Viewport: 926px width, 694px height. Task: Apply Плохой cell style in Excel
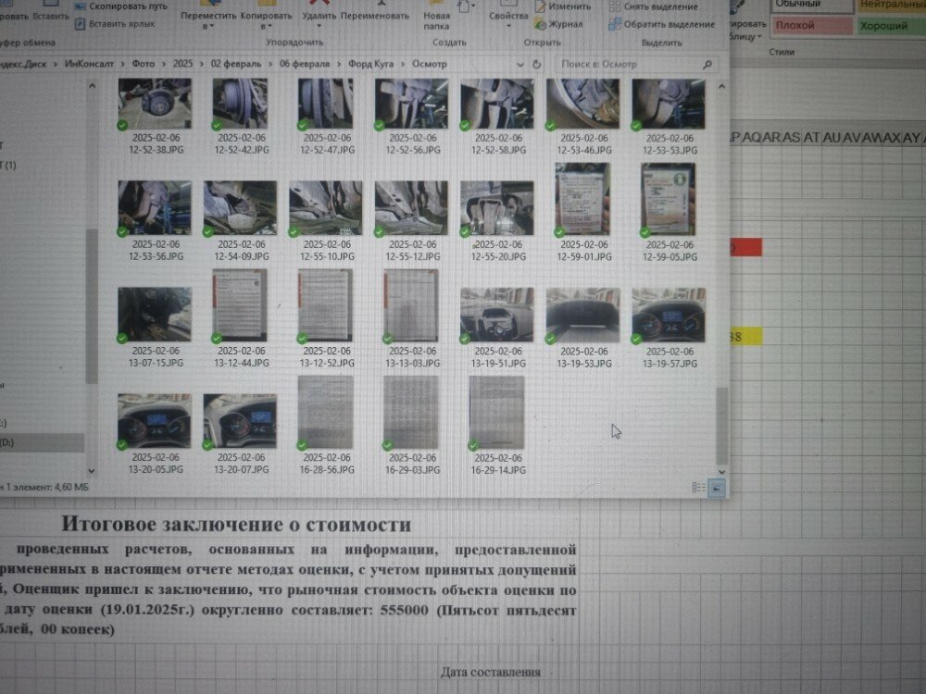(811, 25)
